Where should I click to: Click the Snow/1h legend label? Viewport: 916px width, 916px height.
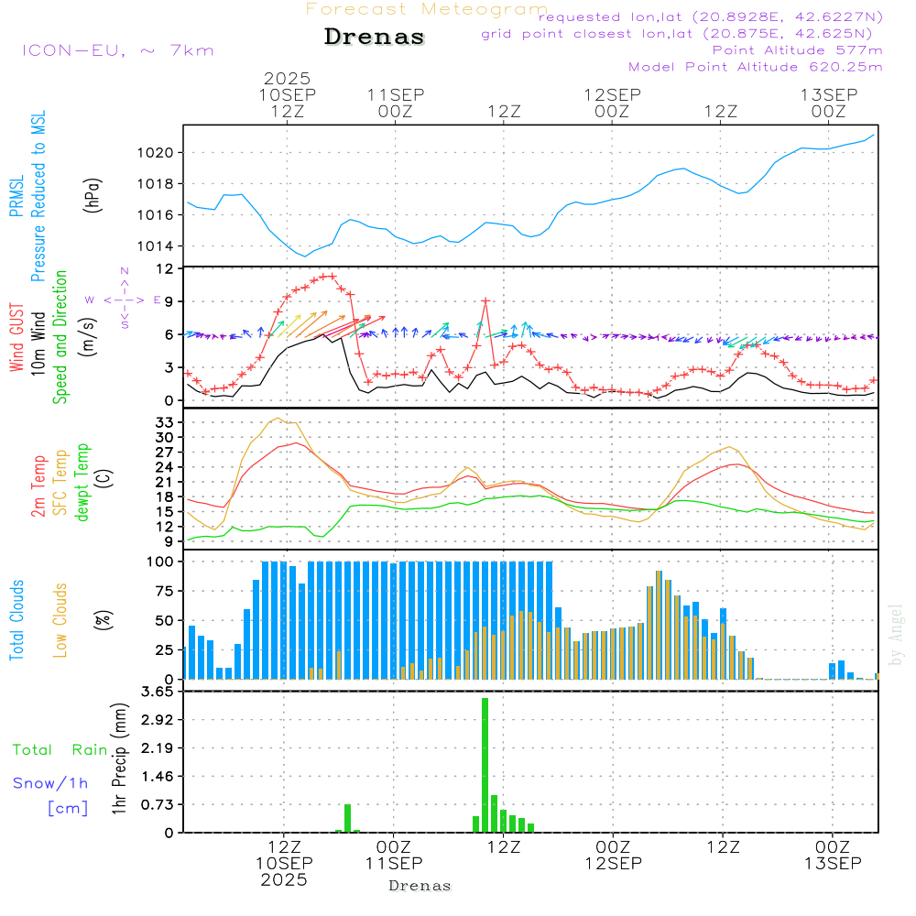[x=51, y=783]
